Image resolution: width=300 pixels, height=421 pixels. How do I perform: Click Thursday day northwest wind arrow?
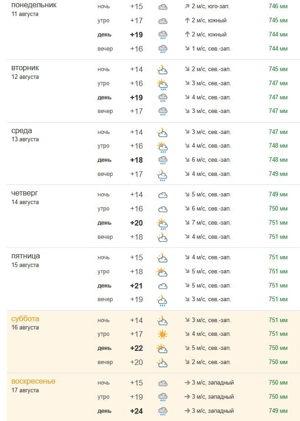187,222
